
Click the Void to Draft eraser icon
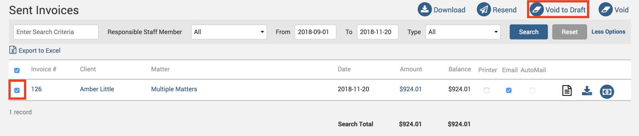pyautogui.click(x=536, y=10)
